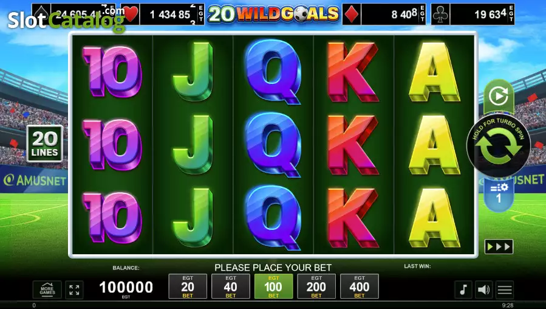This screenshot has width=546, height=309.
Task: Click the 20 Wild Goals logo
Action: [x=273, y=14]
